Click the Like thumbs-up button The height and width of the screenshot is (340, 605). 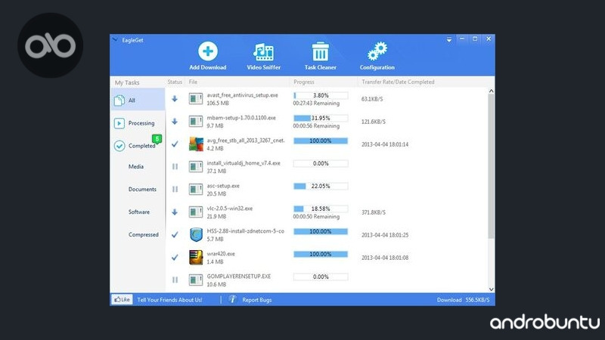pyautogui.click(x=122, y=299)
